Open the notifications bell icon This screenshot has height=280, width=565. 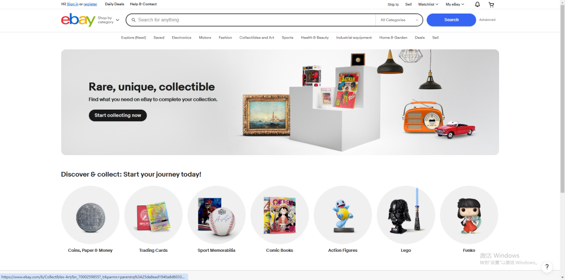(x=478, y=4)
